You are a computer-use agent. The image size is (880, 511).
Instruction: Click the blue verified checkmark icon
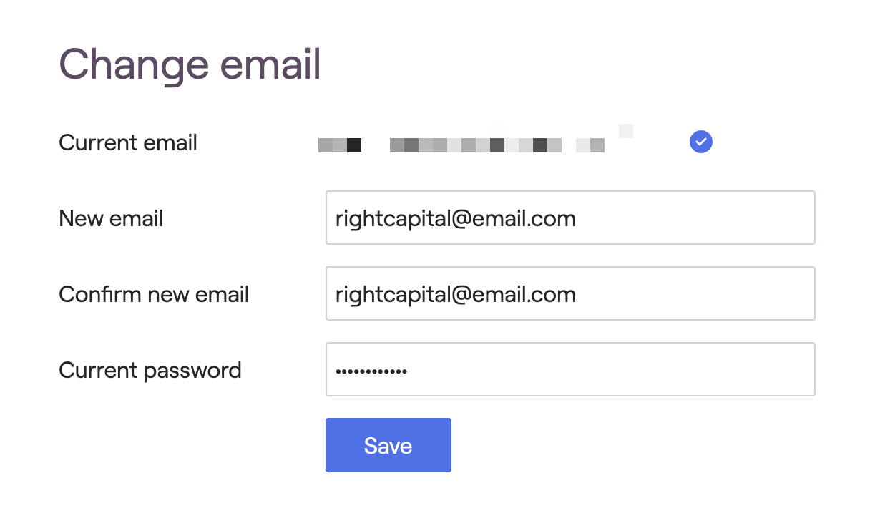coord(701,142)
